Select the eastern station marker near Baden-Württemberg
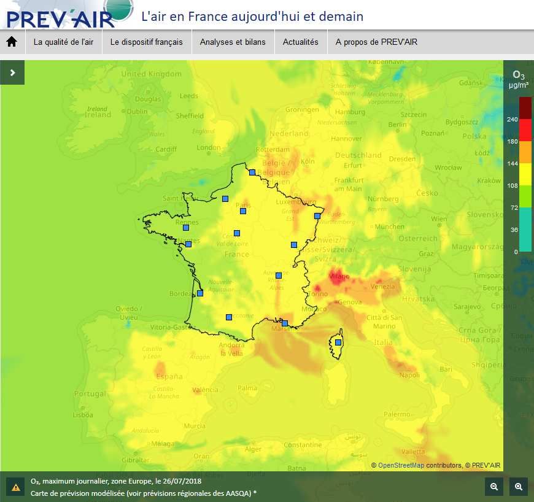This screenshot has height=502, width=534. 317,216
